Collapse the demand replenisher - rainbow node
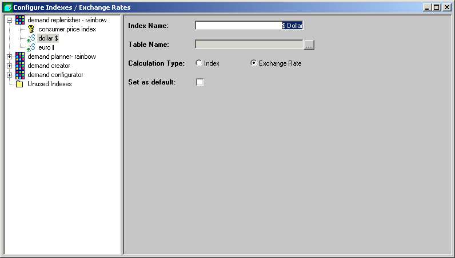 [10, 21]
